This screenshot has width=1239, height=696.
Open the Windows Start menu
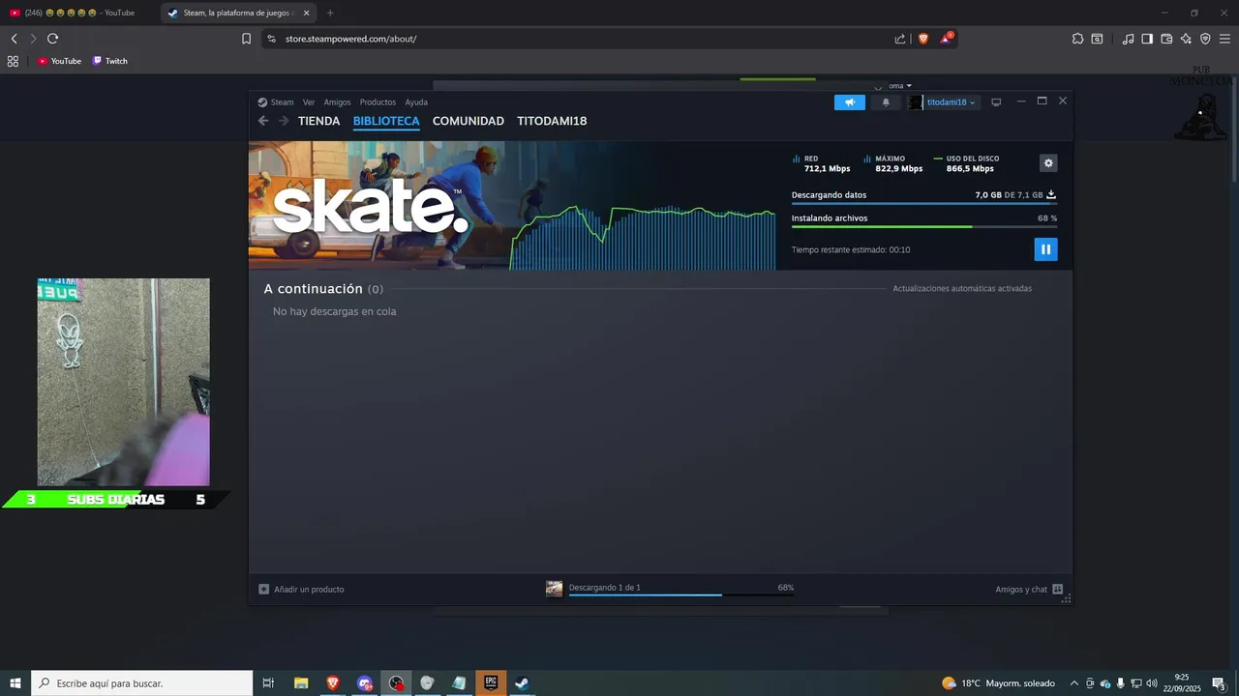(x=15, y=683)
